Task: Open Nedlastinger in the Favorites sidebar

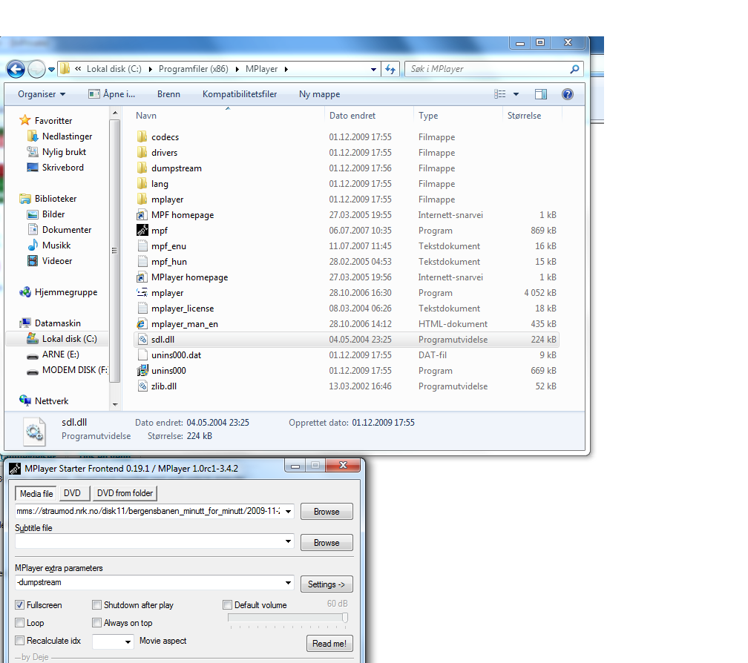Action: click(x=67, y=136)
